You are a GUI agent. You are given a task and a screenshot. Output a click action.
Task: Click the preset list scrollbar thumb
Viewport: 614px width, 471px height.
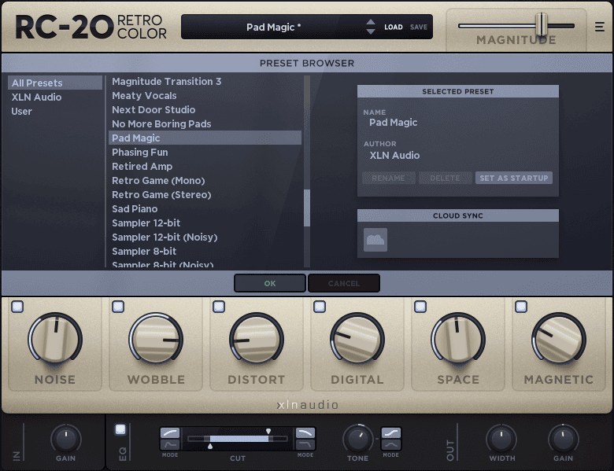(x=307, y=208)
